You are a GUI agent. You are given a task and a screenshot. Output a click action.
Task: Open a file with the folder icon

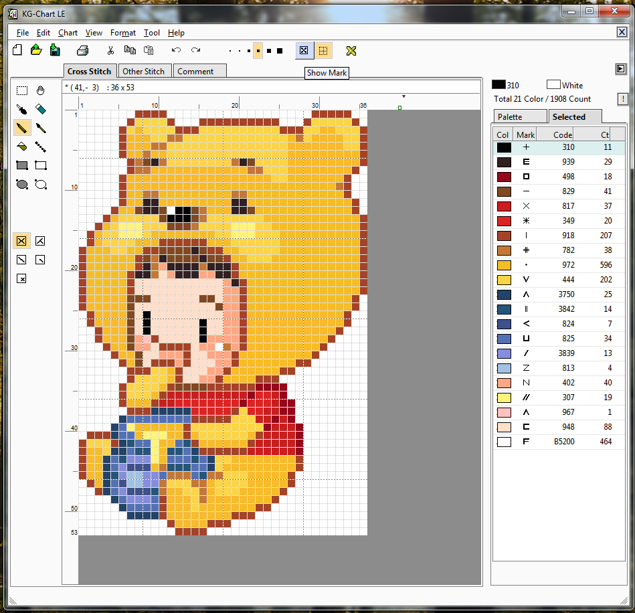click(x=36, y=50)
